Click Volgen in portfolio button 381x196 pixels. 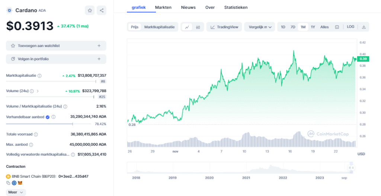pyautogui.click(x=56, y=59)
